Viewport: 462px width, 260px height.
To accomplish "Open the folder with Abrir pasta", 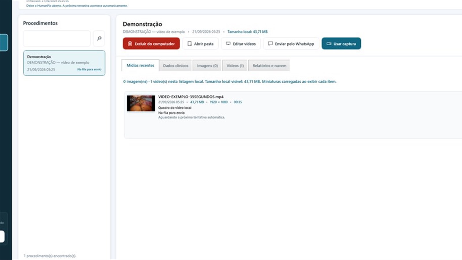I will (200, 44).
